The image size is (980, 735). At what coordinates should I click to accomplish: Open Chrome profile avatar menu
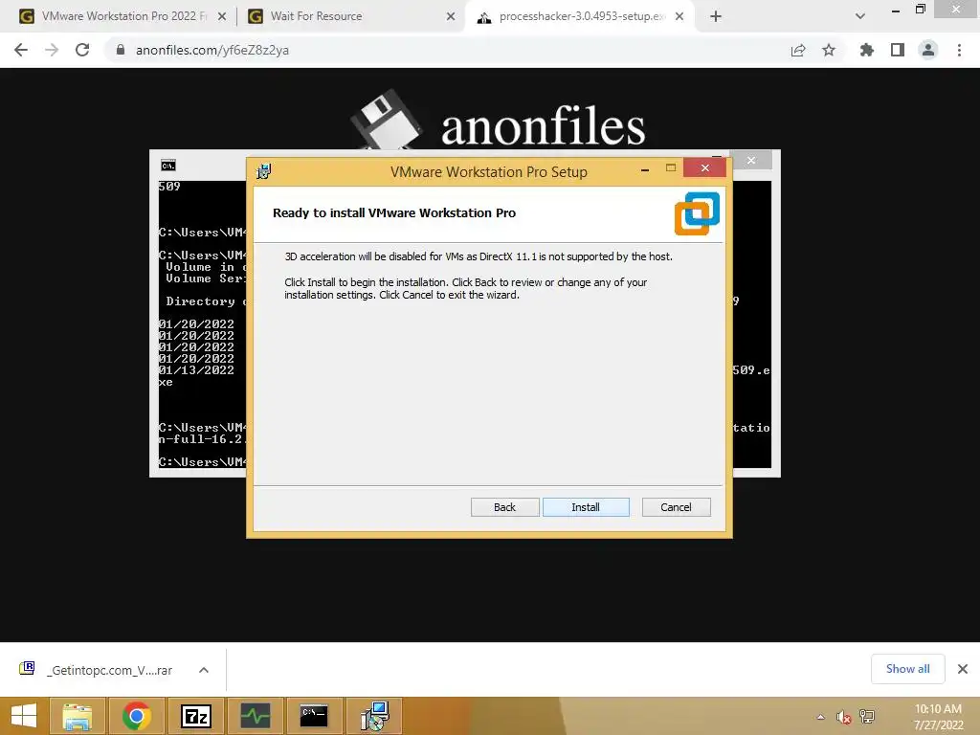(928, 50)
